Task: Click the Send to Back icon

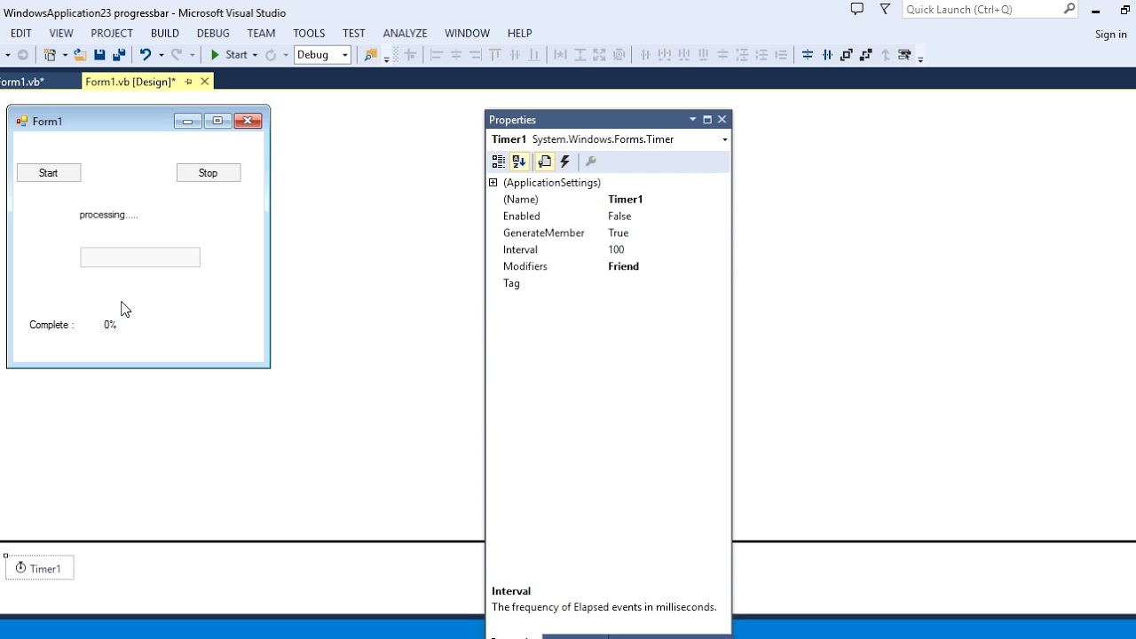Action: 866,55
